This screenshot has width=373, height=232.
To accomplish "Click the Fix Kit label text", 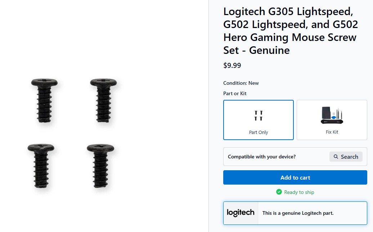I will click(x=332, y=132).
